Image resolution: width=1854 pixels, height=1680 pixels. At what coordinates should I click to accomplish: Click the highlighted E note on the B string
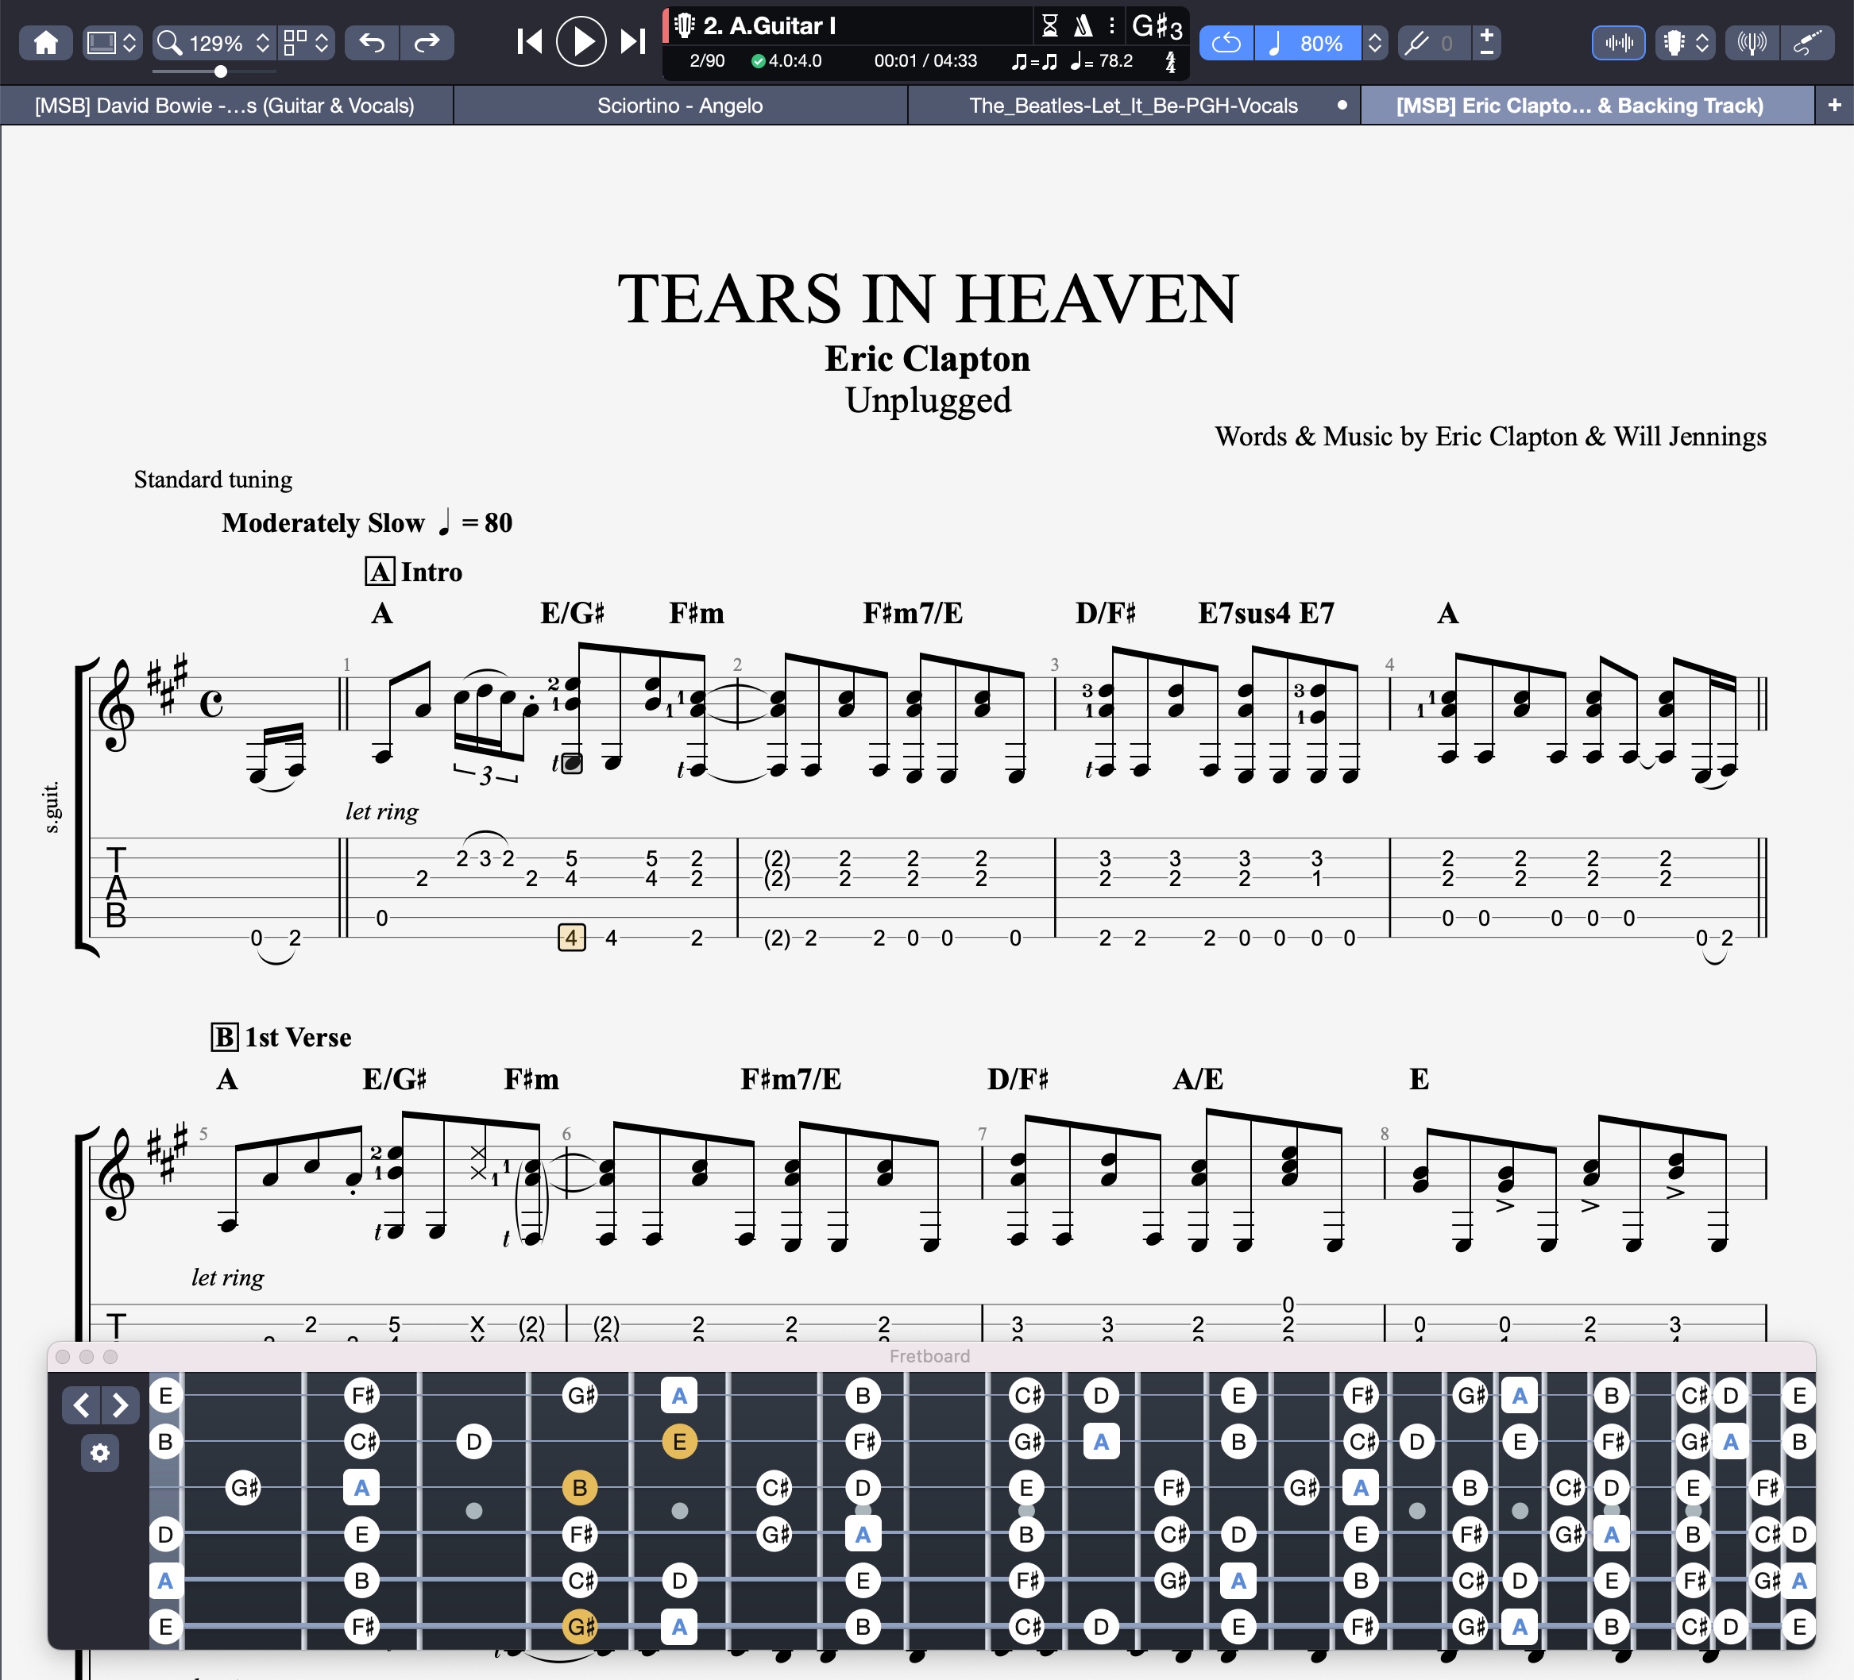coord(680,1441)
